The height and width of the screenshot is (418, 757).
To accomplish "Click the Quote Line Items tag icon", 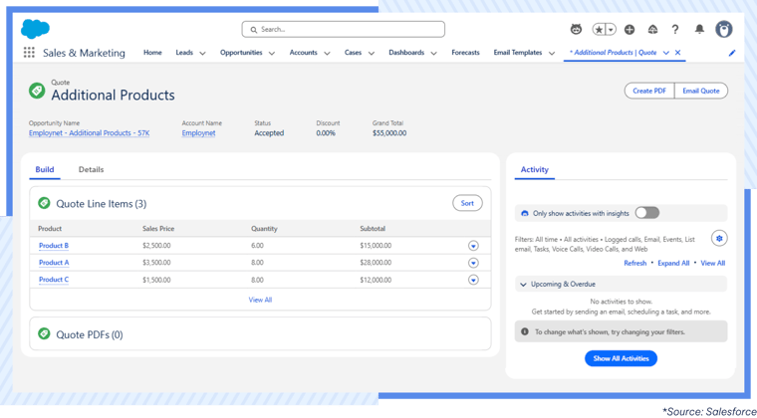I will pyautogui.click(x=44, y=203).
